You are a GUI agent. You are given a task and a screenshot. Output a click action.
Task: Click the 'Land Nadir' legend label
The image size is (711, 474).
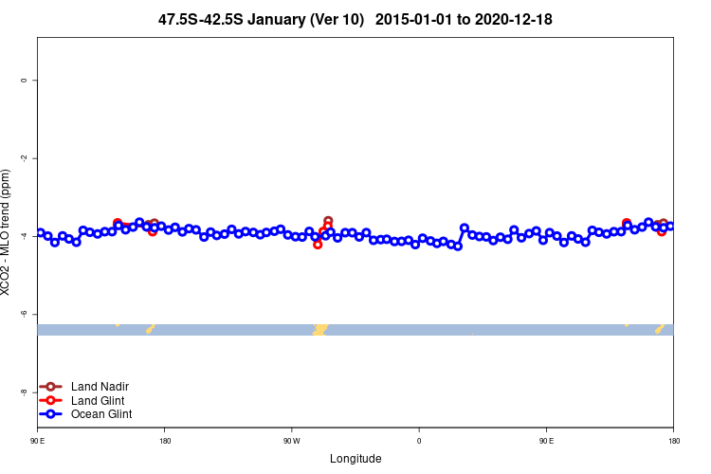tap(100, 387)
